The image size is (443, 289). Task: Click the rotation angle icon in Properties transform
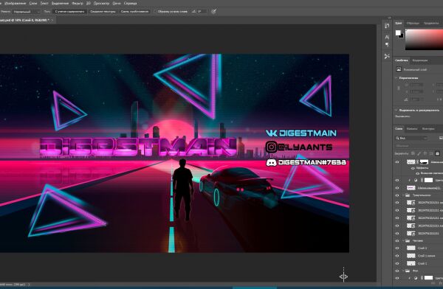tap(406, 100)
